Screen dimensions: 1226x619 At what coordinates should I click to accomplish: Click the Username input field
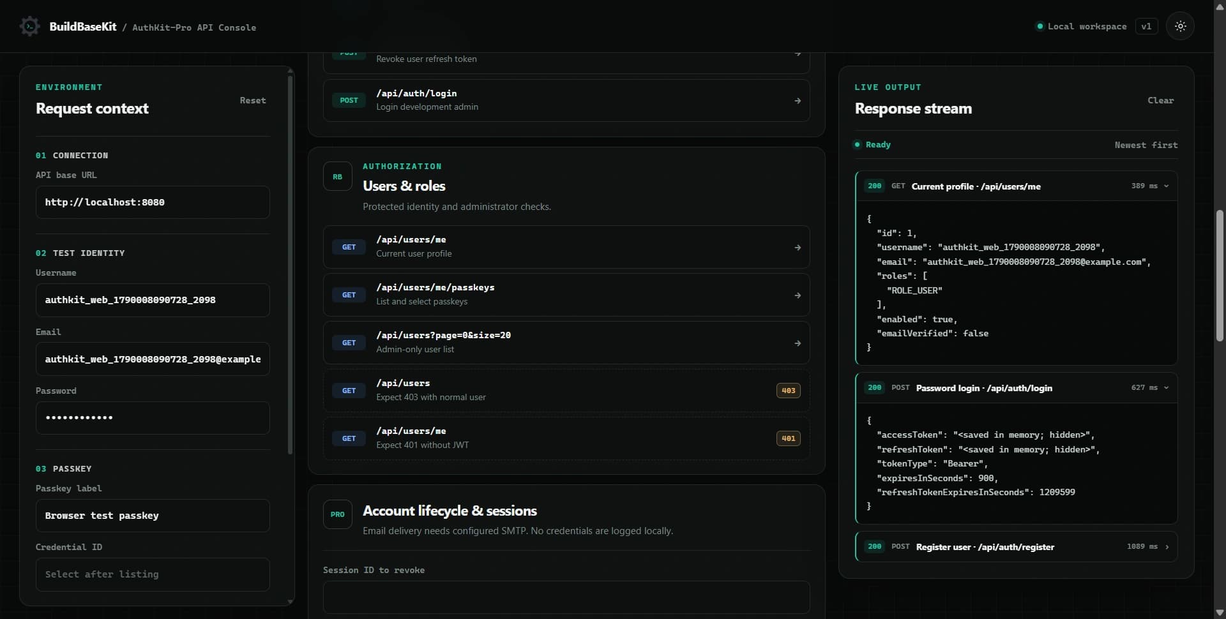pos(153,300)
